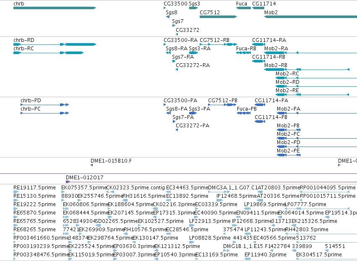Select the RE15130.5prime EST
This screenshot has width=357, height=261.
pyautogui.click(x=16, y=201)
